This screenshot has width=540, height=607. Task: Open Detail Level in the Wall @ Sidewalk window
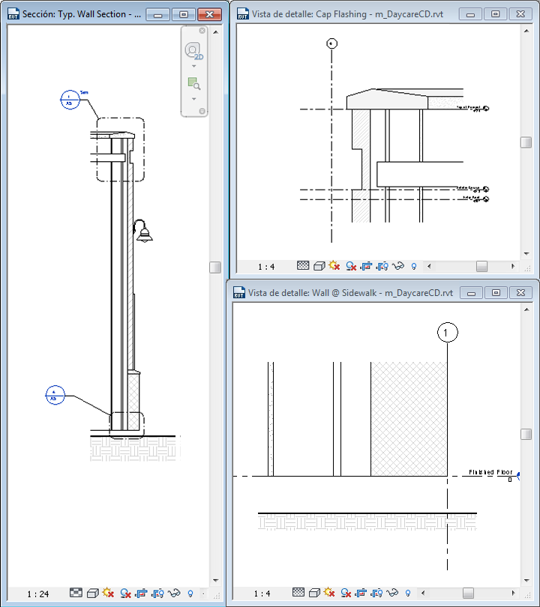(x=298, y=592)
